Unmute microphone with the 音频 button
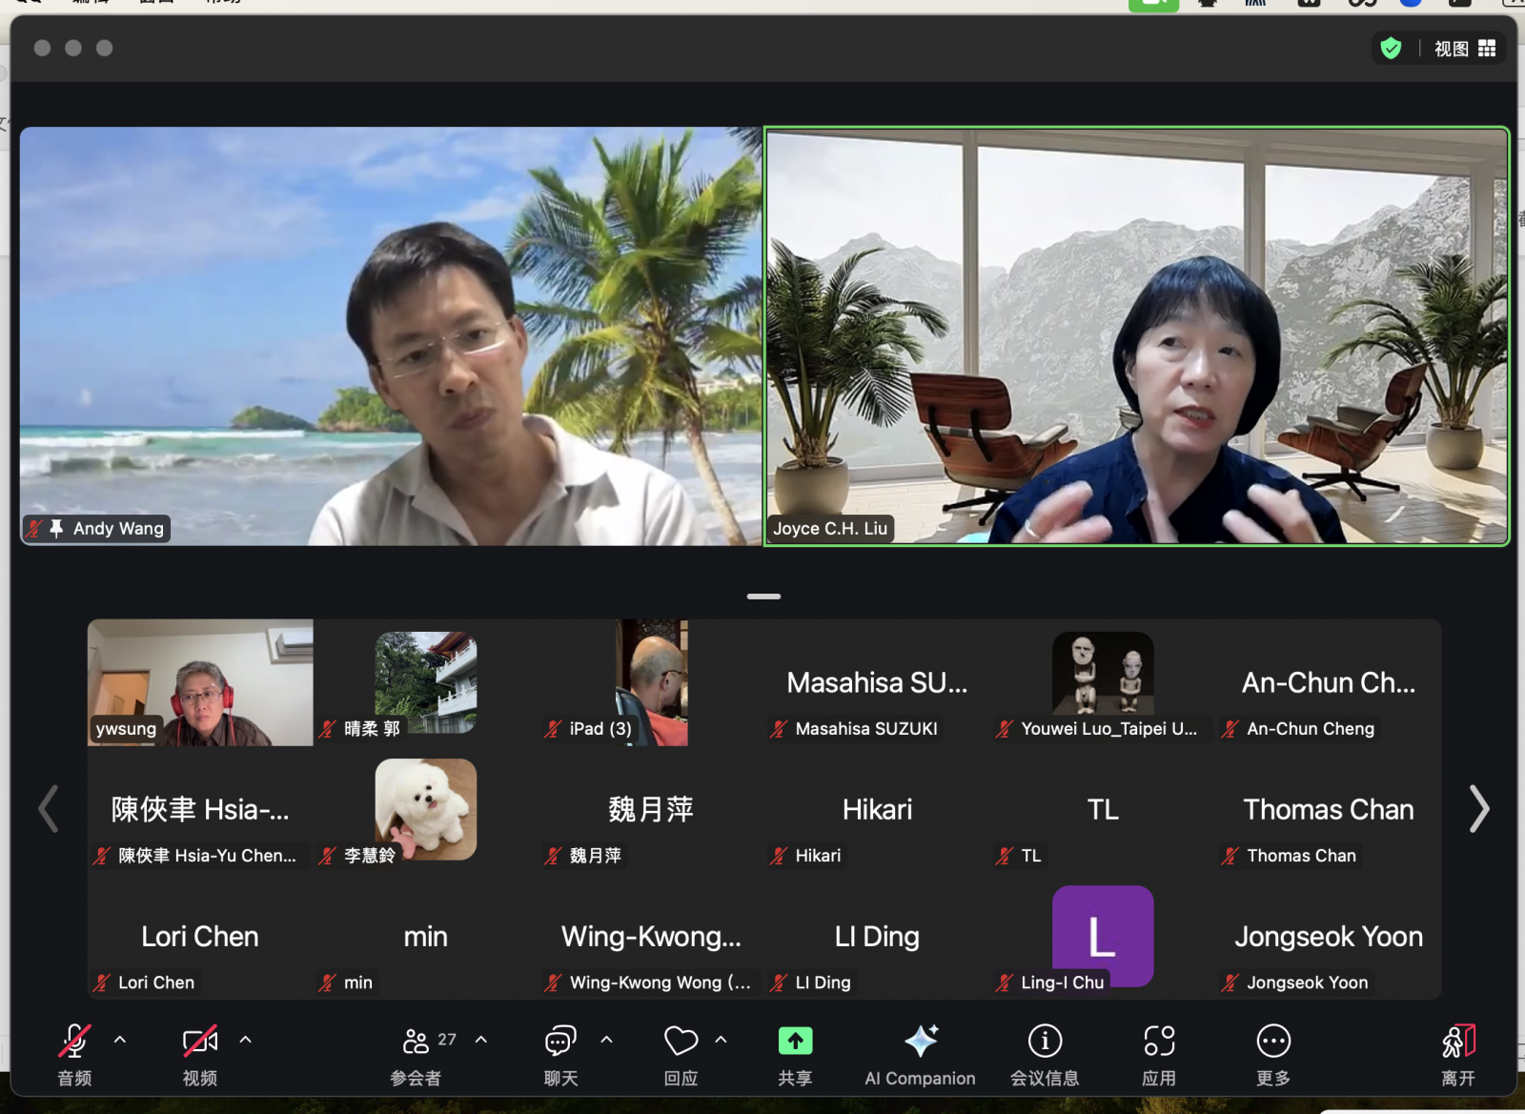 click(74, 1043)
